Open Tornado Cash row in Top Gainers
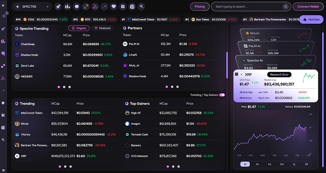This screenshot has width=326, height=173. pos(173,135)
